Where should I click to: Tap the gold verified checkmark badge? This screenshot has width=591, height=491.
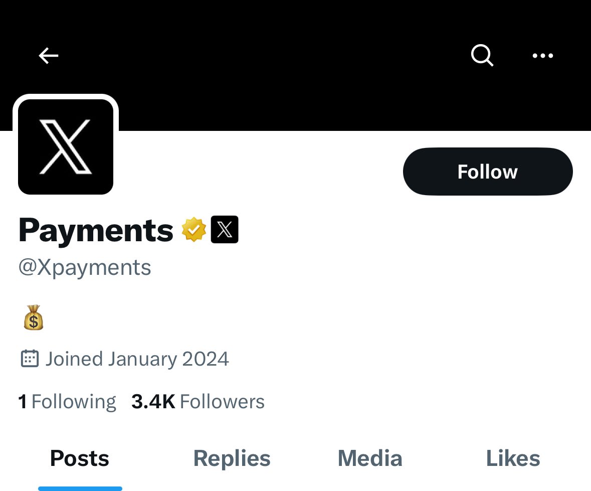[x=193, y=230]
